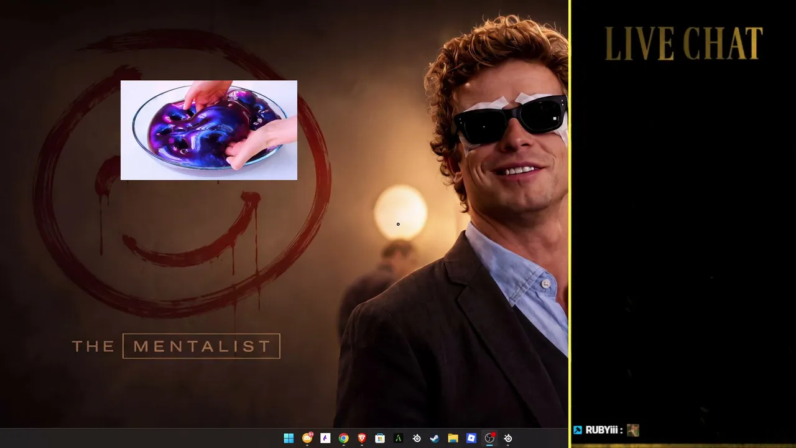Open SteelSeries icon right of OBS
Viewport: 796px width, 448px height.
click(x=508, y=439)
